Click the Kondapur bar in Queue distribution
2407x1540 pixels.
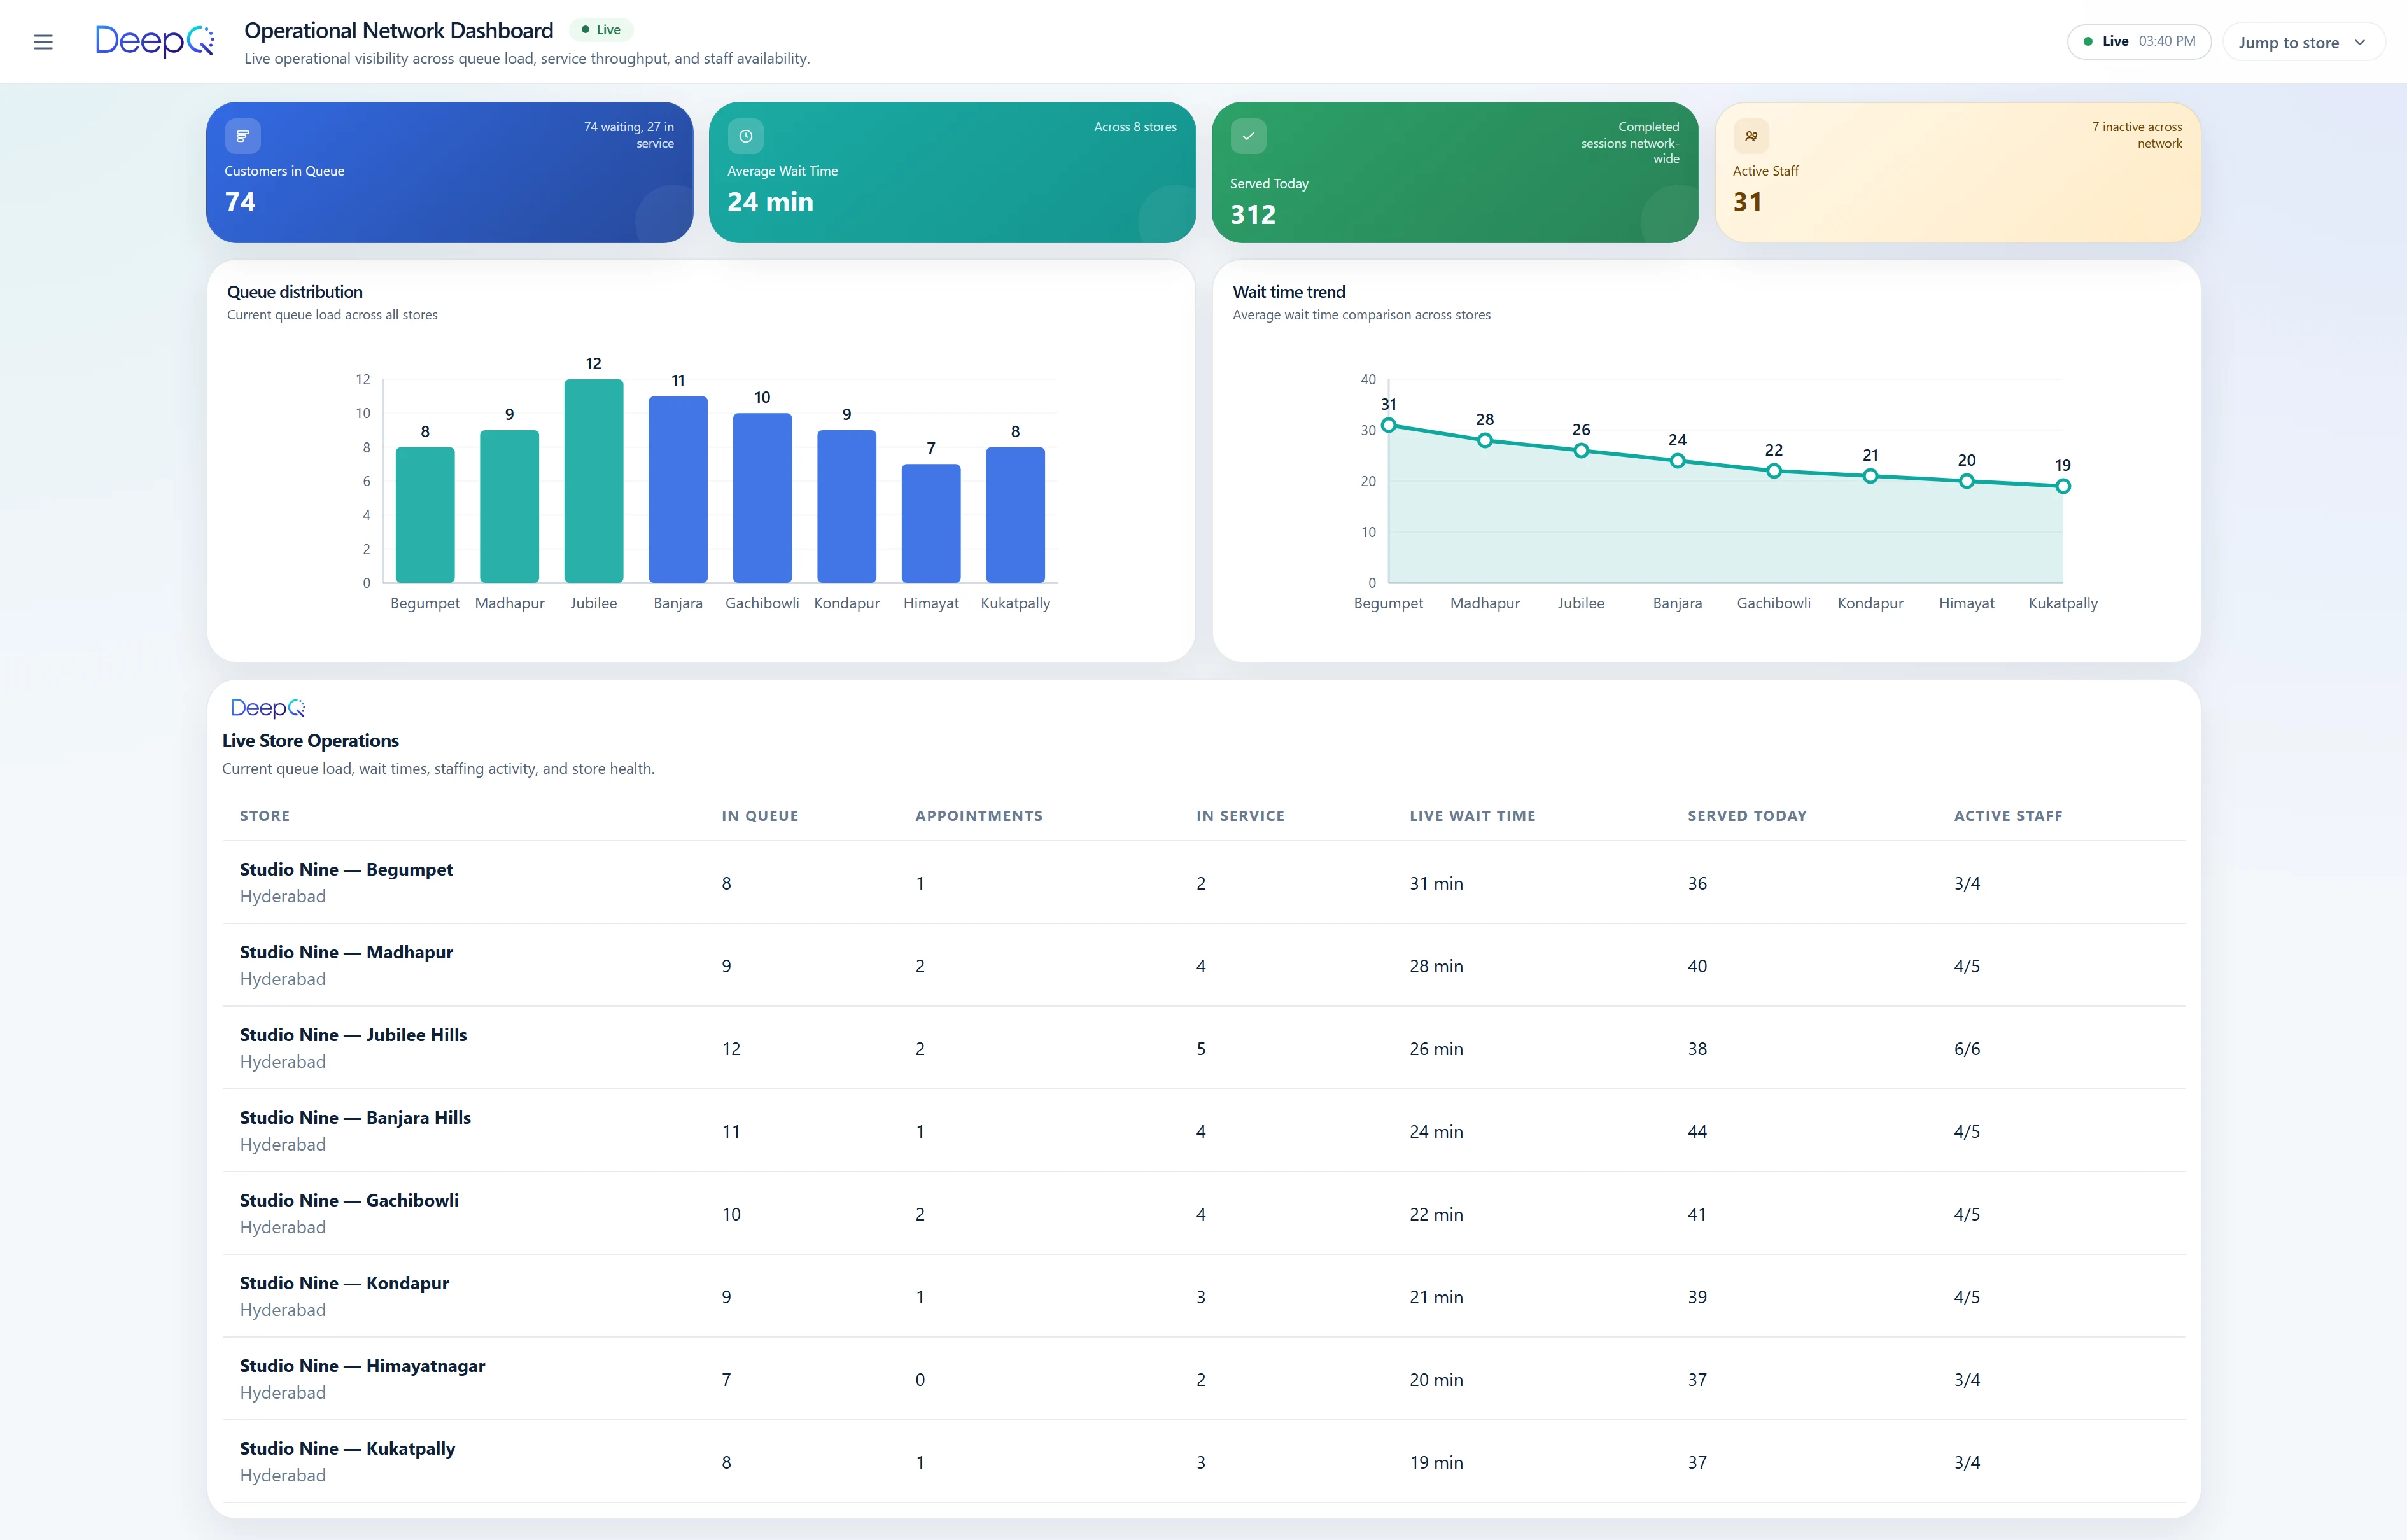(847, 506)
